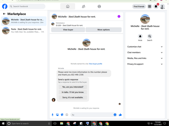Open the emoji picker icon
The image size is (169, 126).
click(115, 115)
